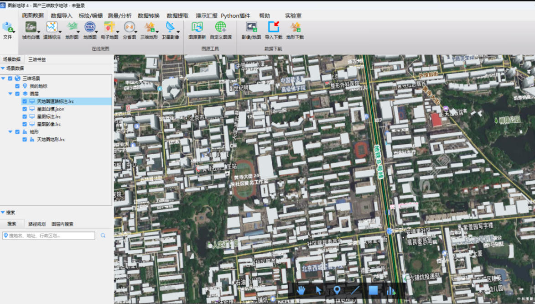Click the 地形下载 terrain download icon
This screenshot has height=304, width=535.
pyautogui.click(x=295, y=27)
